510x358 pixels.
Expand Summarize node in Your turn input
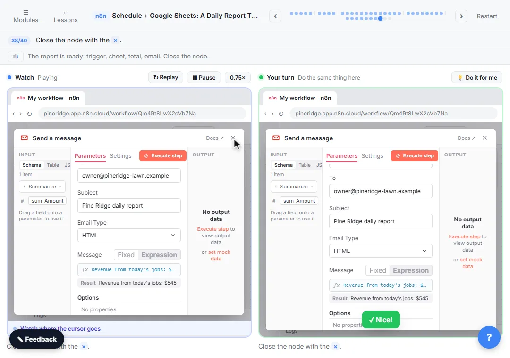click(x=294, y=187)
